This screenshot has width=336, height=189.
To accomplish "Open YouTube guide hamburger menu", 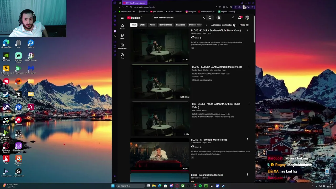I will [122, 18].
